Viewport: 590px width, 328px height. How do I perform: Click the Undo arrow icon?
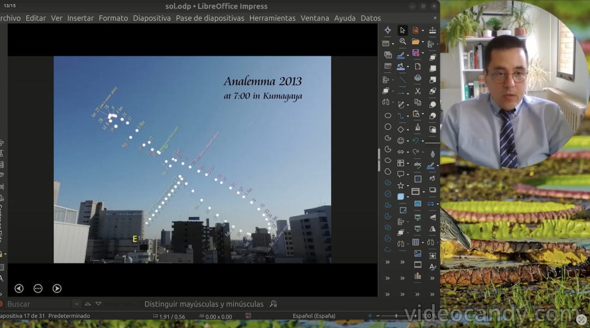pyautogui.click(x=416, y=140)
